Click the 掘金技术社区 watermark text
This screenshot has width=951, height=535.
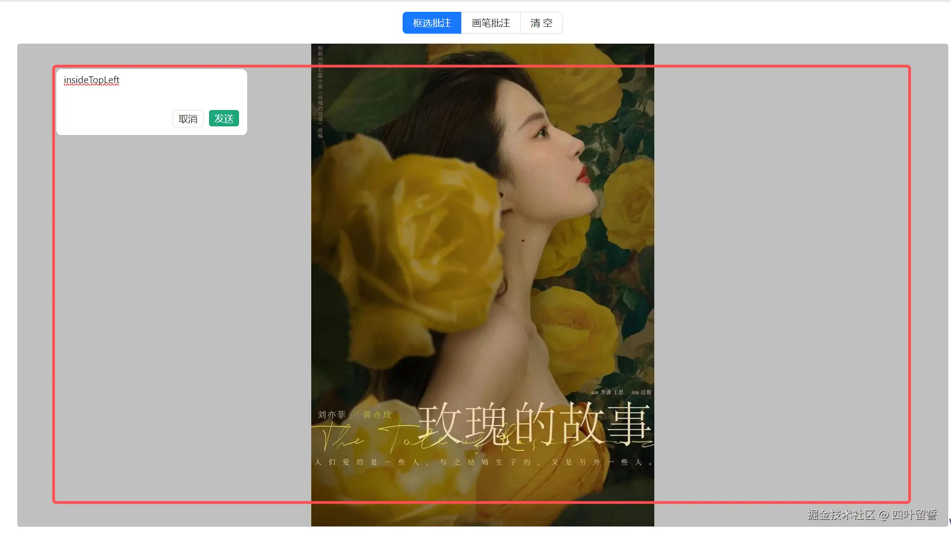point(841,515)
